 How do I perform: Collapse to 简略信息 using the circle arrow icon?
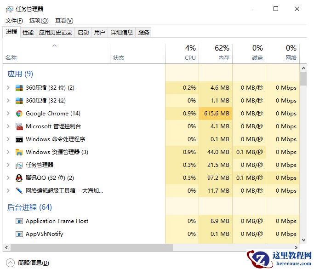(10, 263)
